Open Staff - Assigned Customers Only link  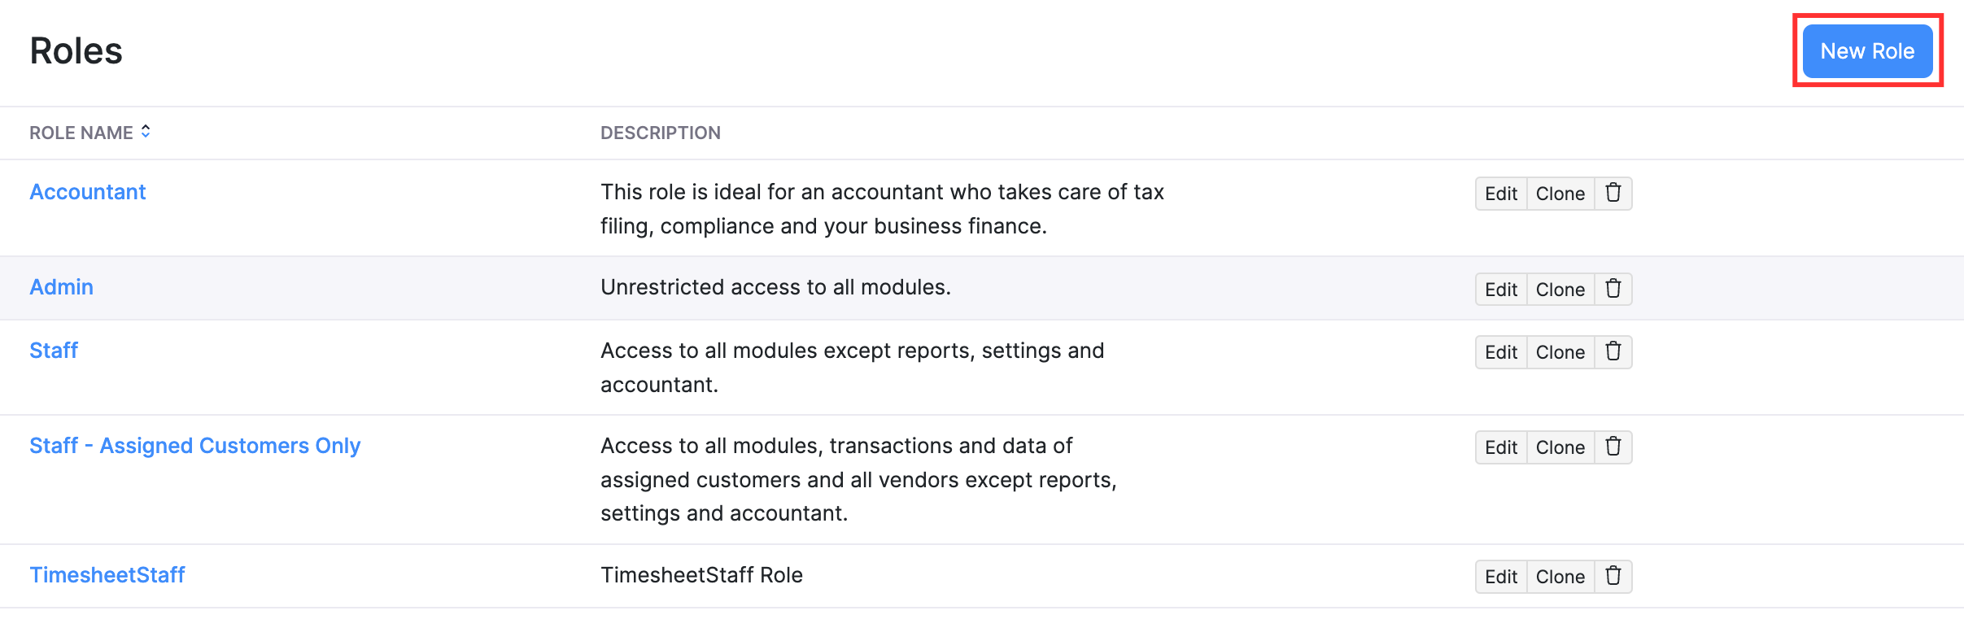[x=195, y=446]
